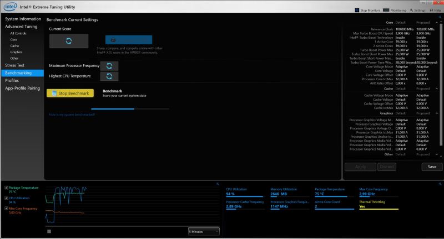This screenshot has height=239, width=444.
Task: Toggle the CPU Utilization graph checkbox
Action: (x=6, y=198)
